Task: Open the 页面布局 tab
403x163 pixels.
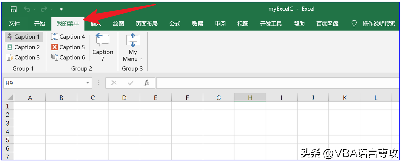Action: pyautogui.click(x=146, y=24)
